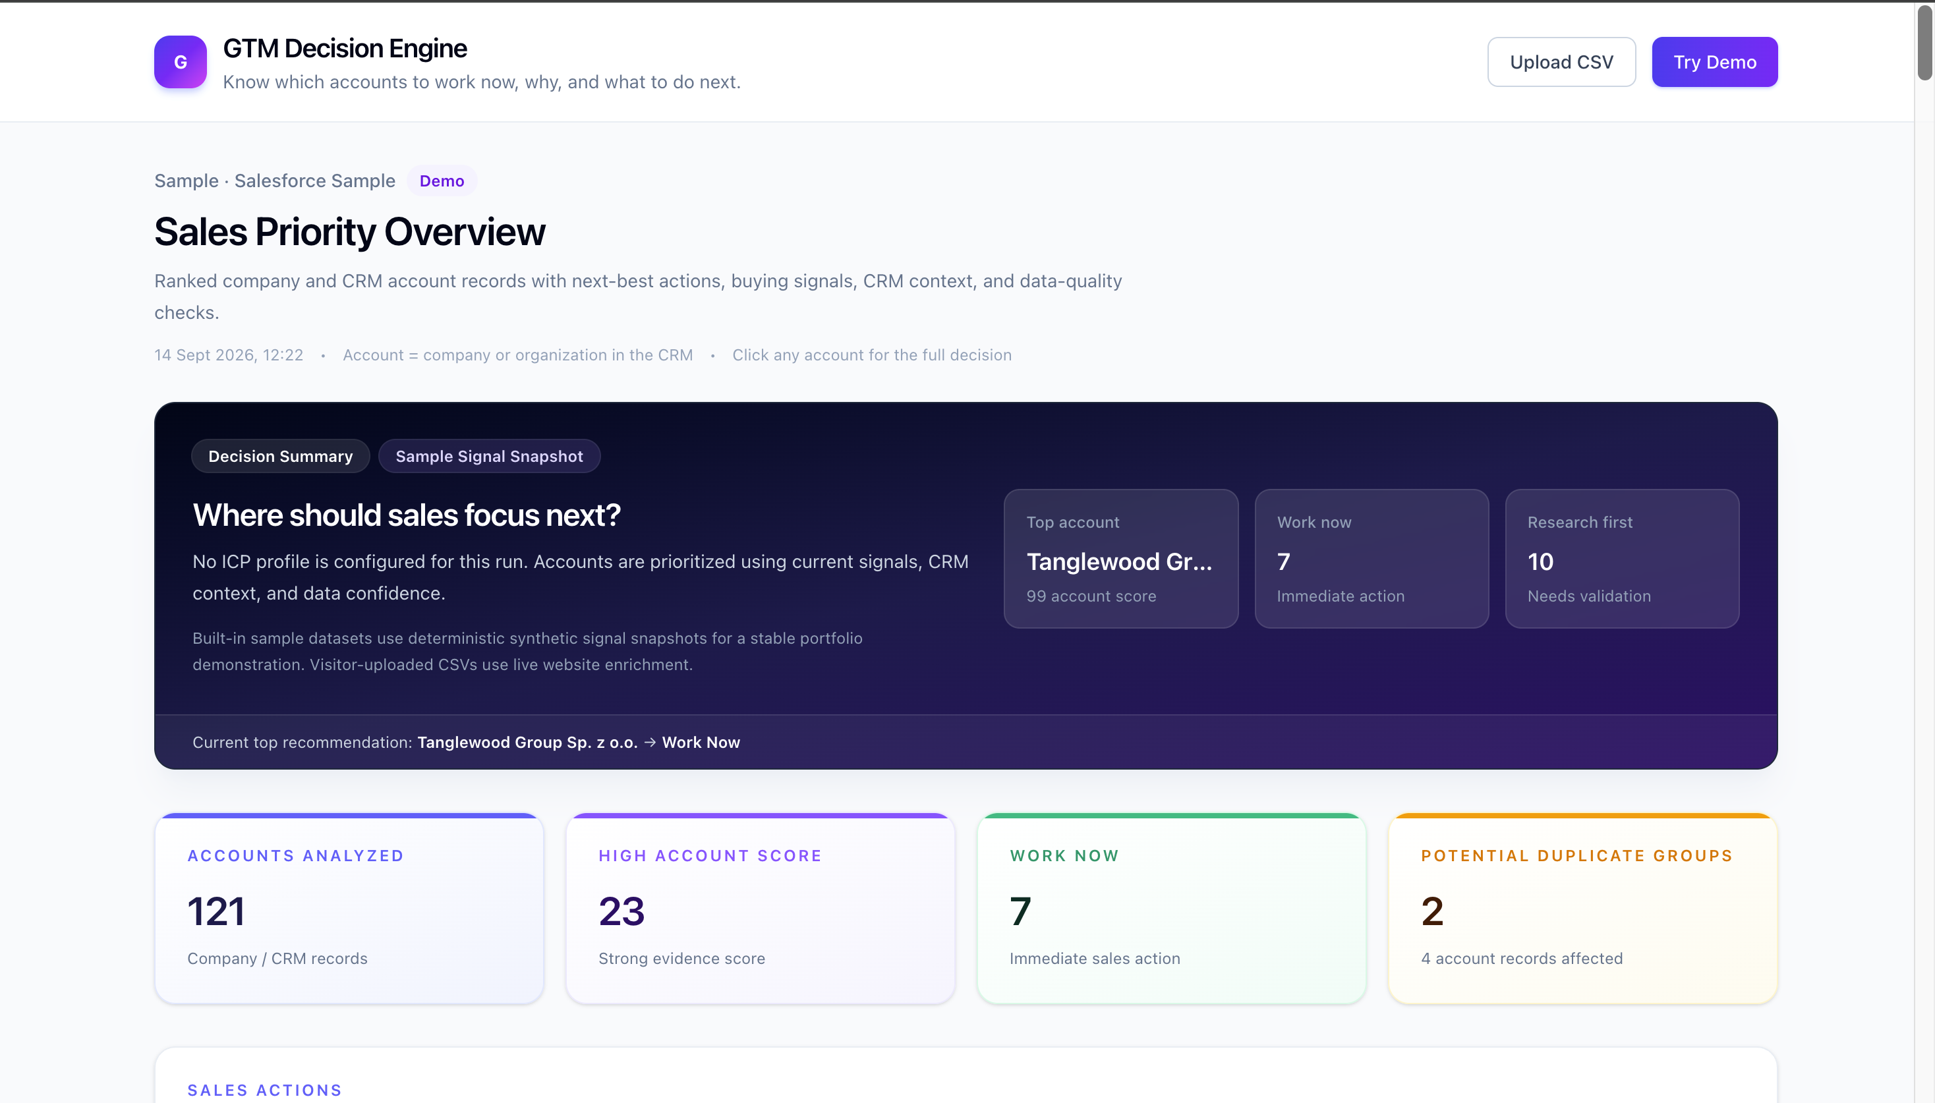Open the Top account Tanglewood card

pos(1120,558)
